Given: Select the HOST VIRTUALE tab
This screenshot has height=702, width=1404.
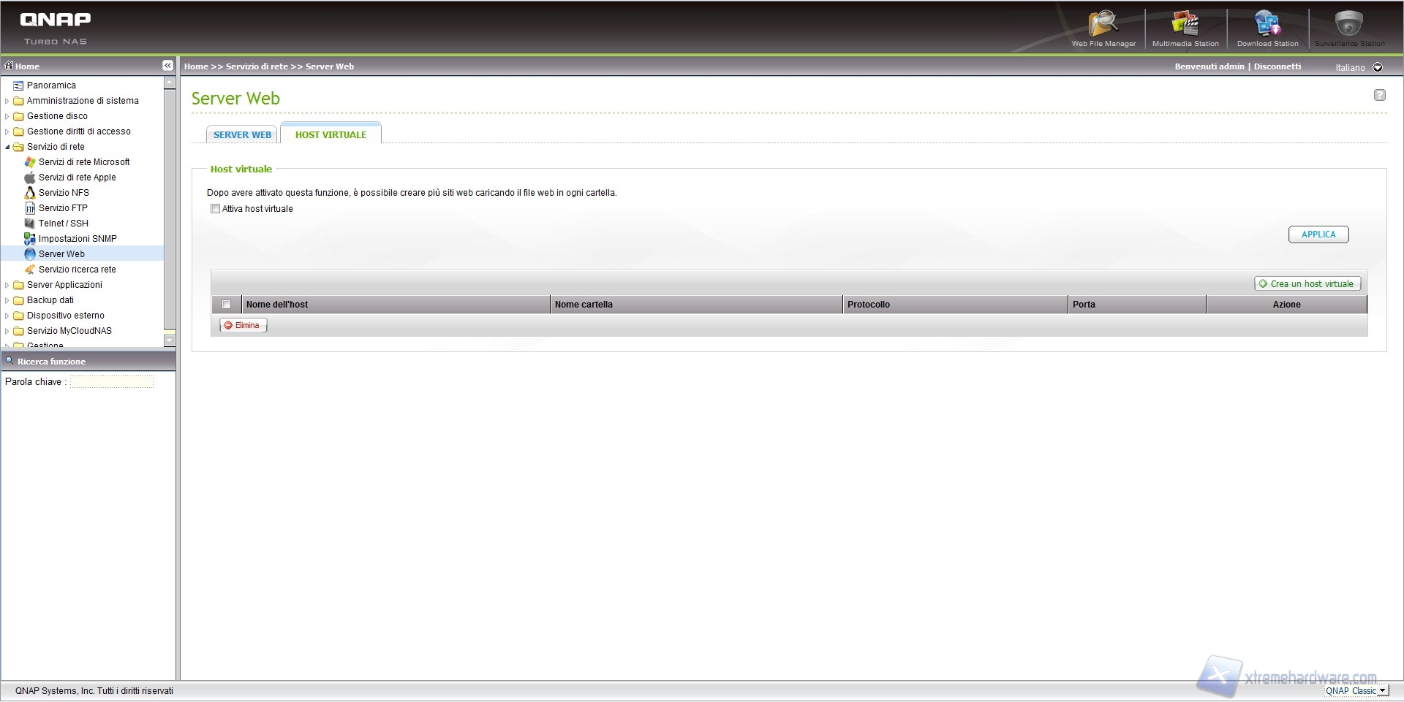Looking at the screenshot, I should [x=331, y=135].
